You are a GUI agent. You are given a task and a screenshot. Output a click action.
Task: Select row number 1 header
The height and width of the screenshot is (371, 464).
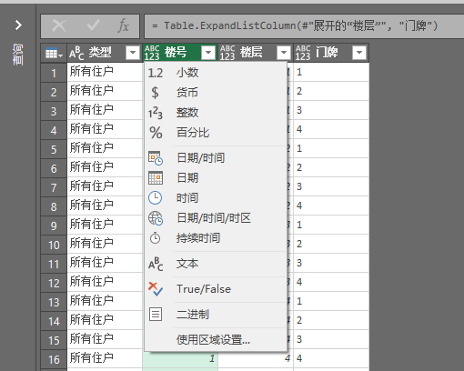54,73
